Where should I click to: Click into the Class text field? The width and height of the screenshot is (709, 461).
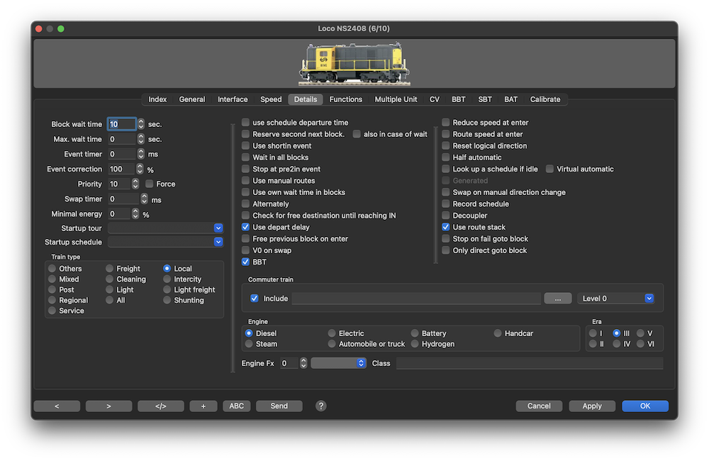[529, 363]
